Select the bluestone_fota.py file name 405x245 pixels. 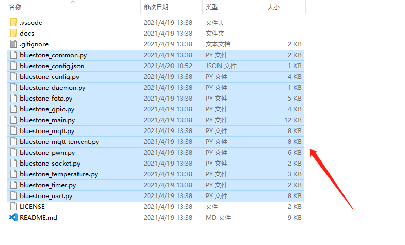46,99
